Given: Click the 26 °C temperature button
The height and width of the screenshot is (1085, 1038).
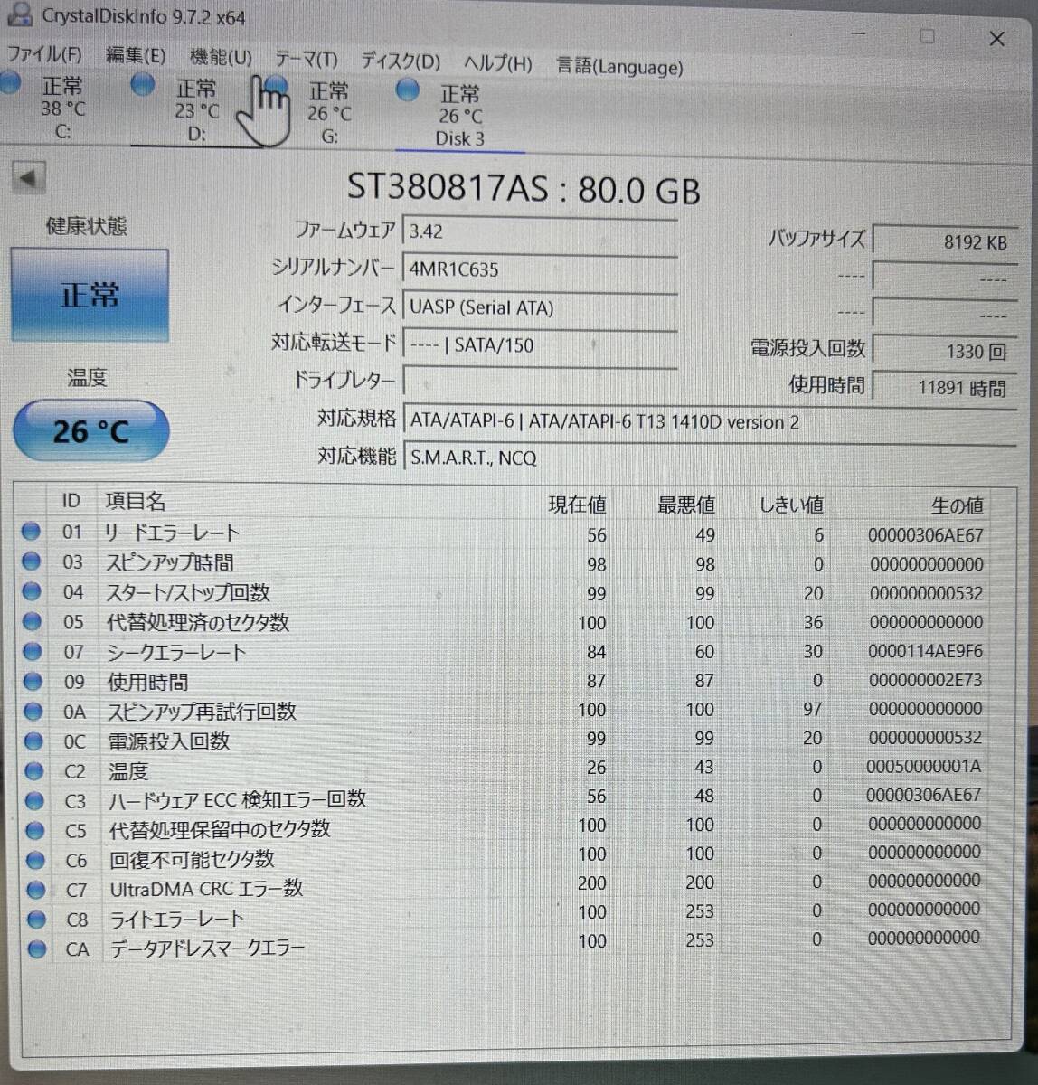Looking at the screenshot, I should tap(90, 430).
